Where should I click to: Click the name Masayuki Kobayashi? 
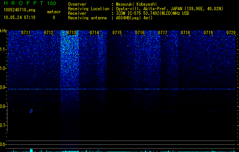pos(136,4)
